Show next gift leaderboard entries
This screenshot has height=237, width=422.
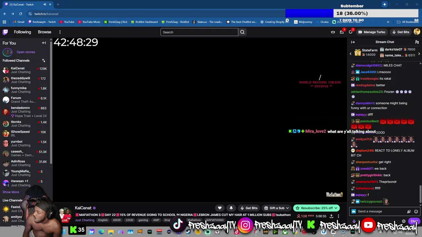[419, 54]
